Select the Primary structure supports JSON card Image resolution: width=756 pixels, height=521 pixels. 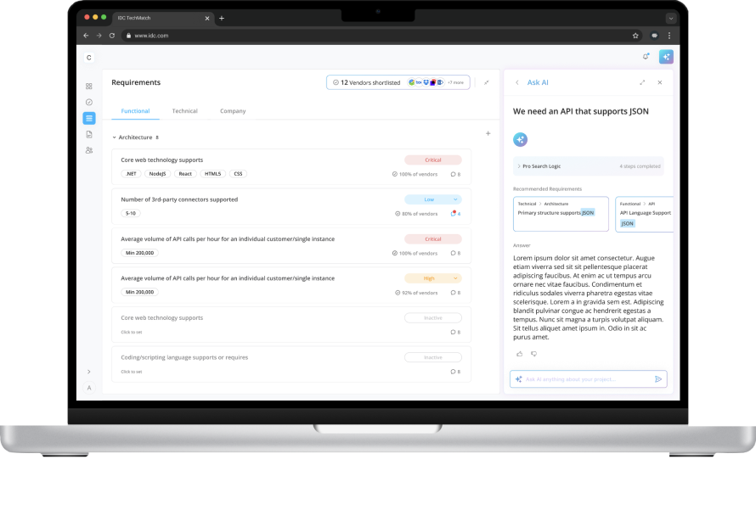561,214
